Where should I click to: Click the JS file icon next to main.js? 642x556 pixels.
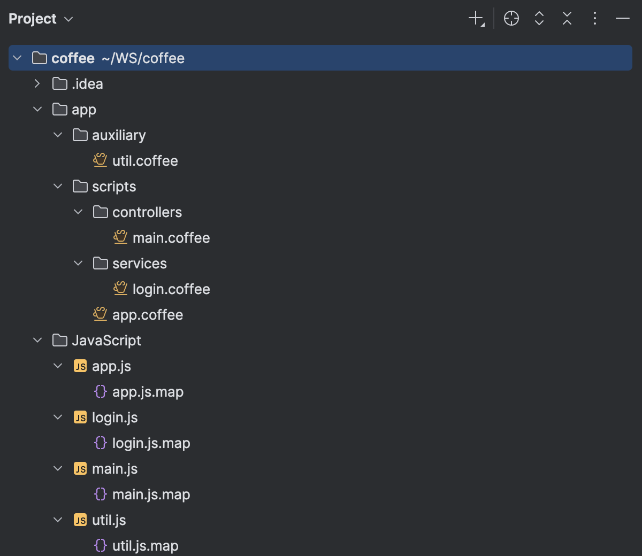click(80, 468)
